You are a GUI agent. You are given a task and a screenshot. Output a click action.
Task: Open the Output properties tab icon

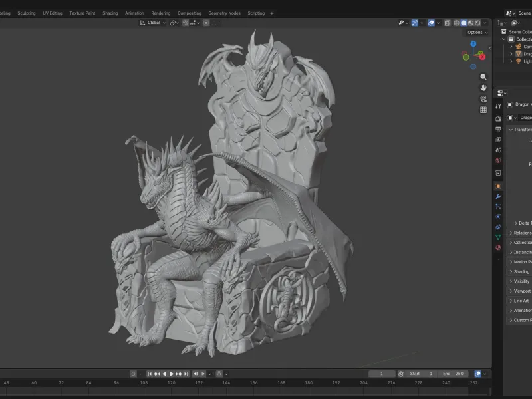tap(498, 129)
